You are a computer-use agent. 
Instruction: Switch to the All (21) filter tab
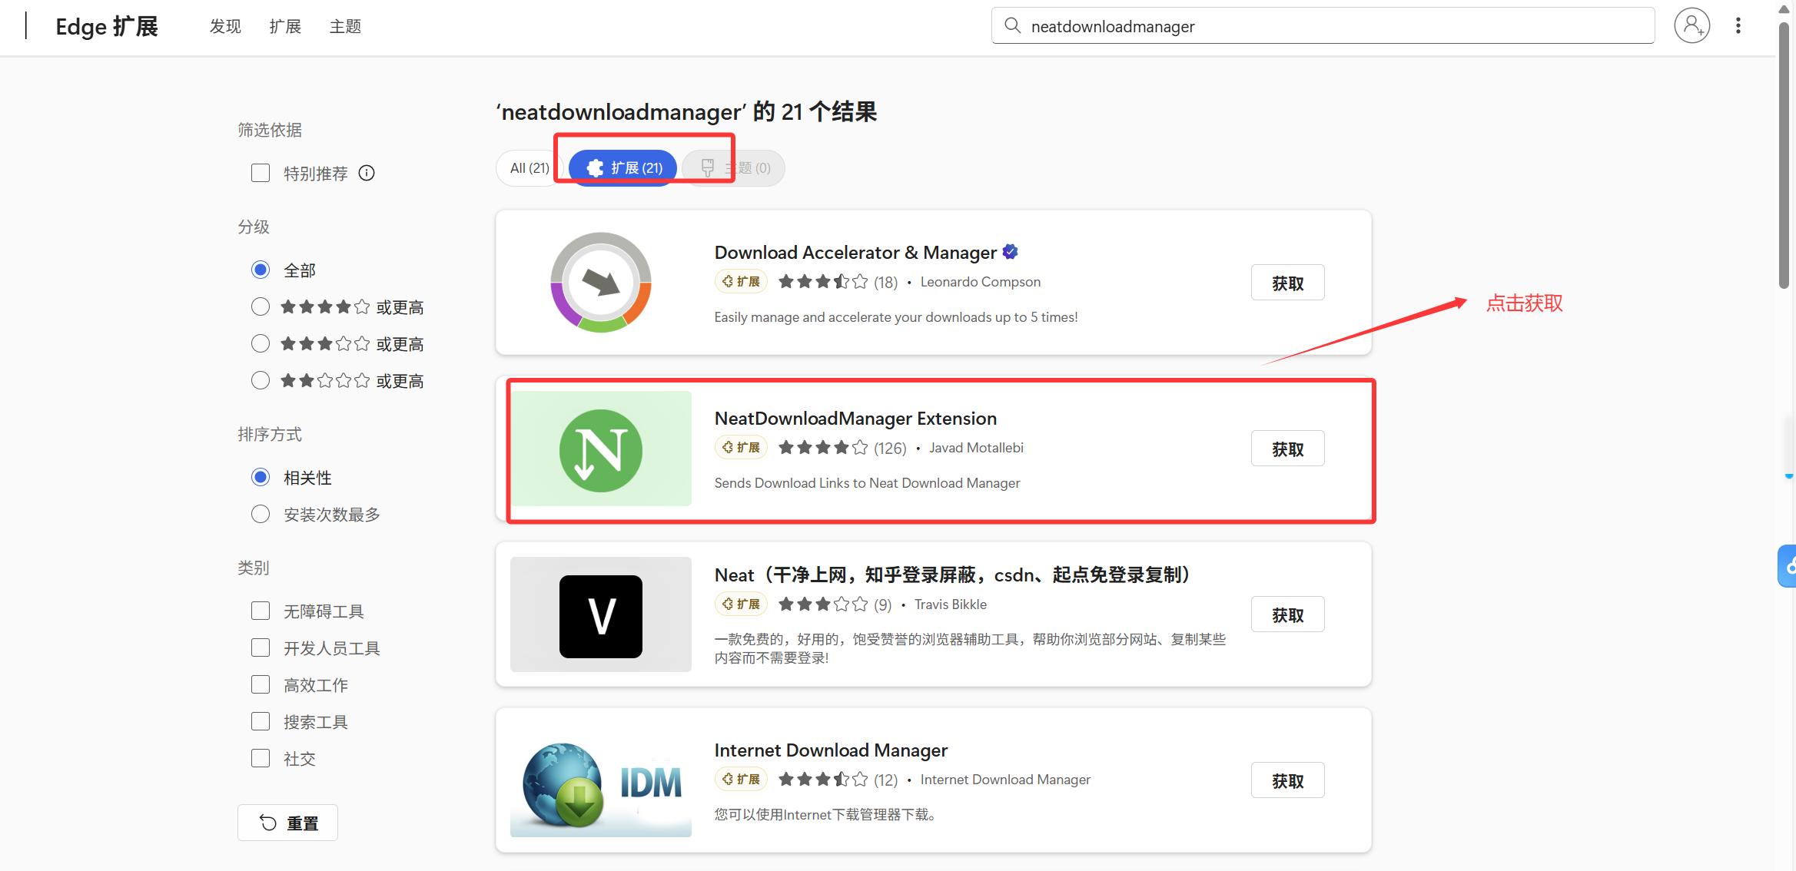(x=529, y=168)
